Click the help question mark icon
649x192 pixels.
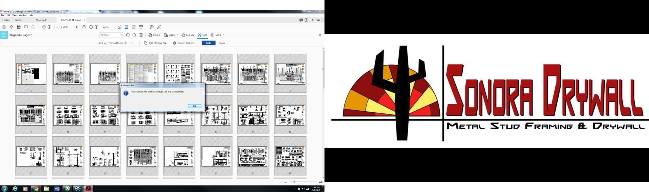(306, 20)
